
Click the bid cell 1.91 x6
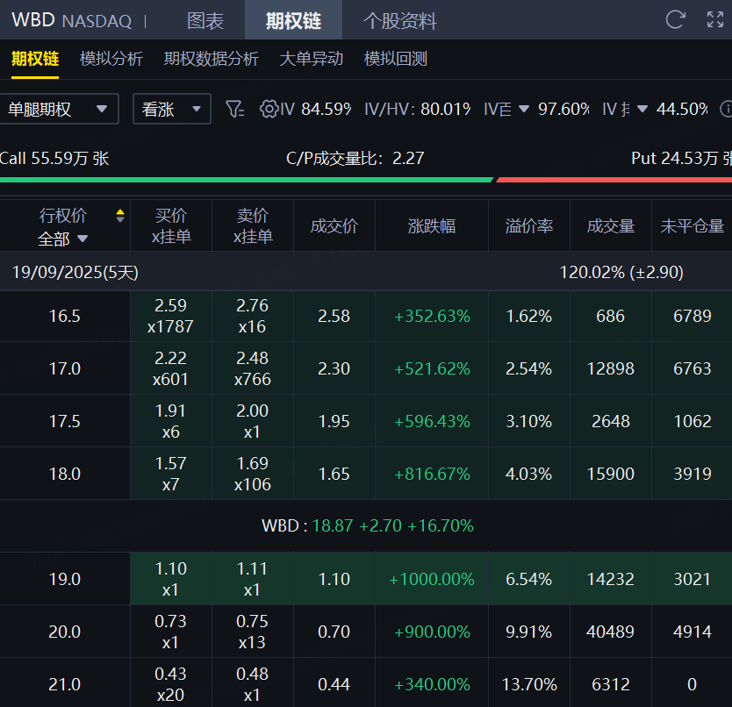coord(171,421)
